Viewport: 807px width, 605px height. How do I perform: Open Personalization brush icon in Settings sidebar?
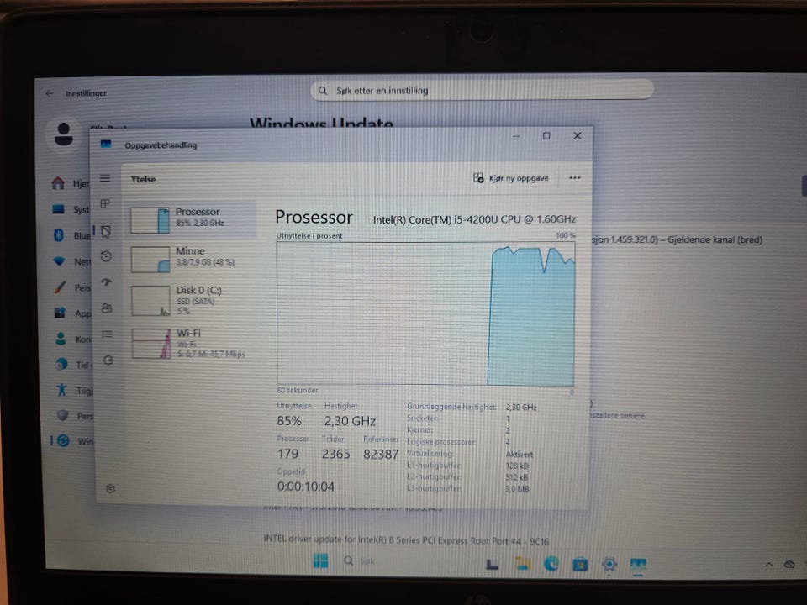[60, 287]
